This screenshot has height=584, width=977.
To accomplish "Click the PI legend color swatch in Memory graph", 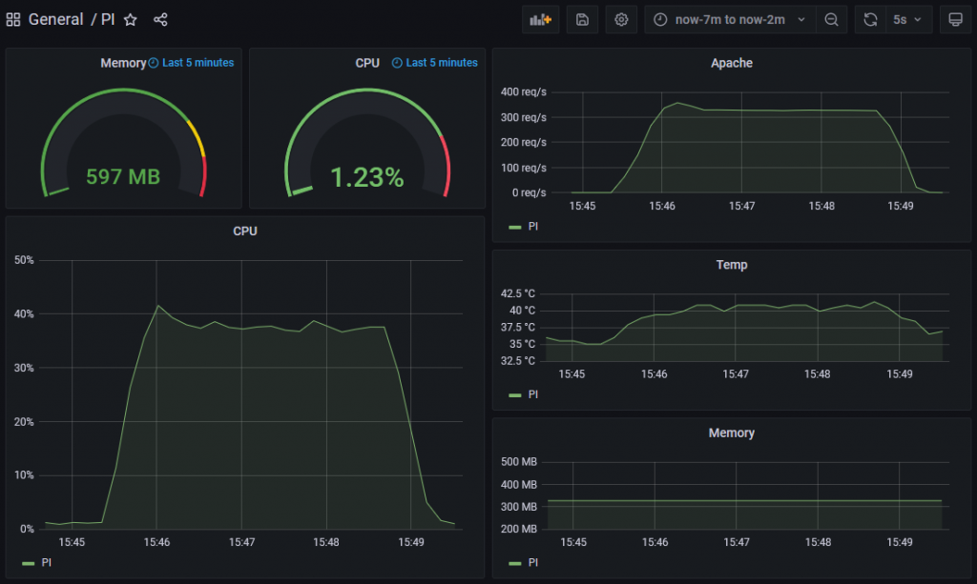I will 515,563.
